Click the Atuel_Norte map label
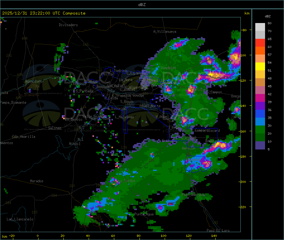284x240 pixels. point(150,106)
